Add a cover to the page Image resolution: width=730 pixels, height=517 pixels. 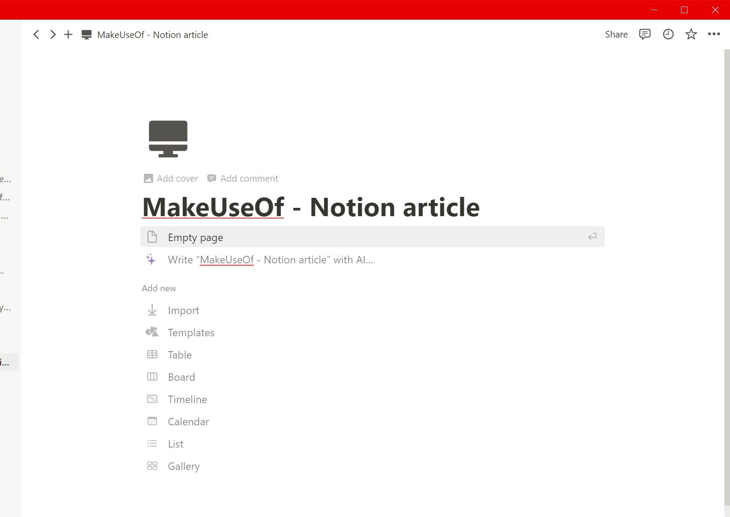pos(170,178)
